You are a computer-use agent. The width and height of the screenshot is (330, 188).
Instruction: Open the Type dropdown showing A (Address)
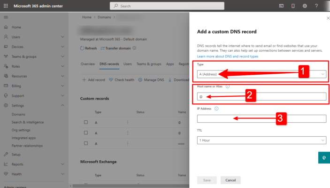click(261, 74)
